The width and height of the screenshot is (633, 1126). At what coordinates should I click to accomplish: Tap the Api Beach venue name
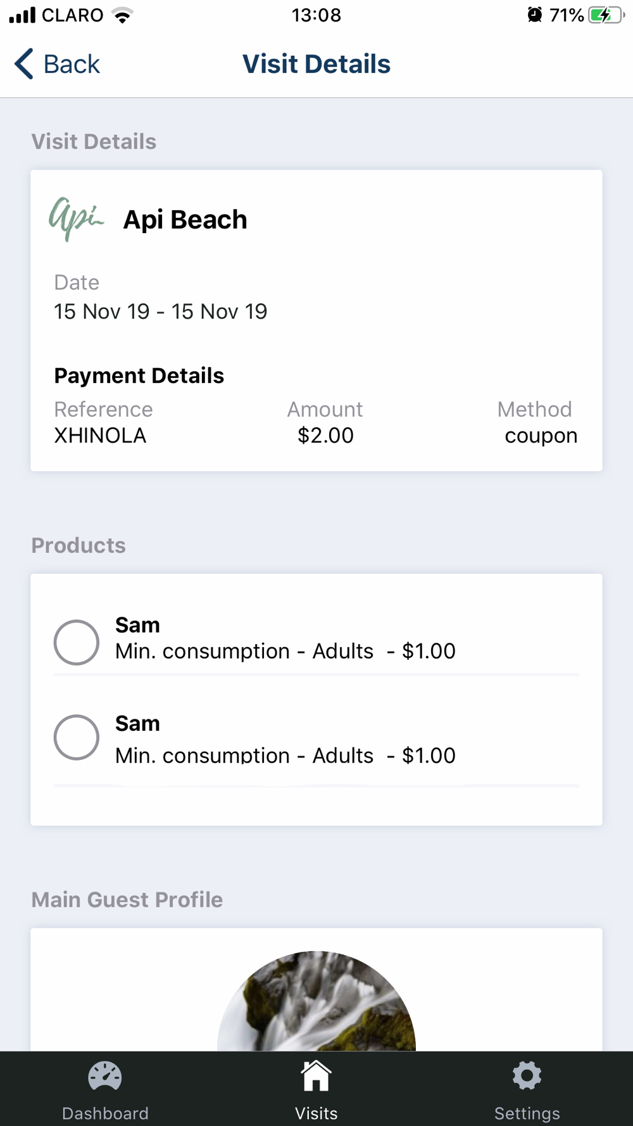click(x=185, y=220)
